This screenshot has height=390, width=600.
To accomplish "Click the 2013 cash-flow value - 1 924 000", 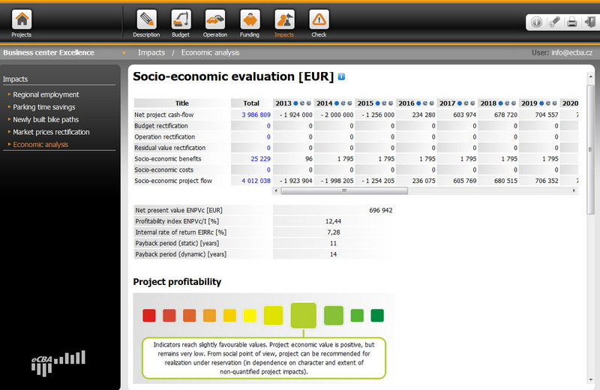I will (x=295, y=115).
